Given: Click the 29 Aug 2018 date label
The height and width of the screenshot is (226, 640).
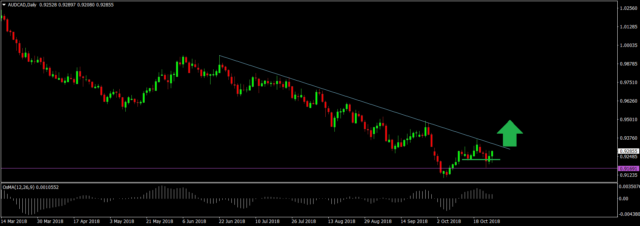Looking at the screenshot, I should tap(378, 221).
